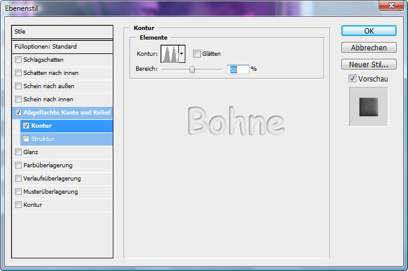Enable the Struktur sub-item checkbox
Image resolution: width=408 pixels, height=271 pixels.
coord(26,139)
